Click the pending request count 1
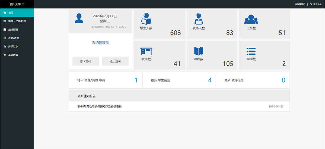Screen dimensions: 325x149 (x=136, y=80)
